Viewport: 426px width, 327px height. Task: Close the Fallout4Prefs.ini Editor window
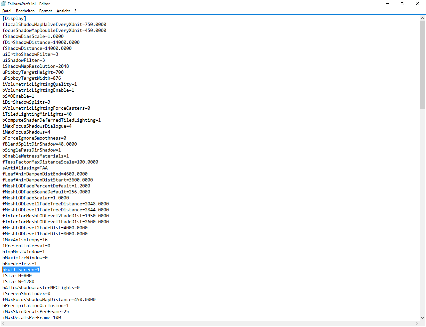(x=418, y=4)
